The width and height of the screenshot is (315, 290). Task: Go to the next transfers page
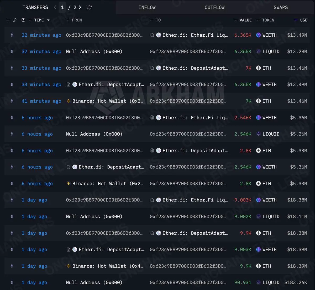tap(80, 7)
